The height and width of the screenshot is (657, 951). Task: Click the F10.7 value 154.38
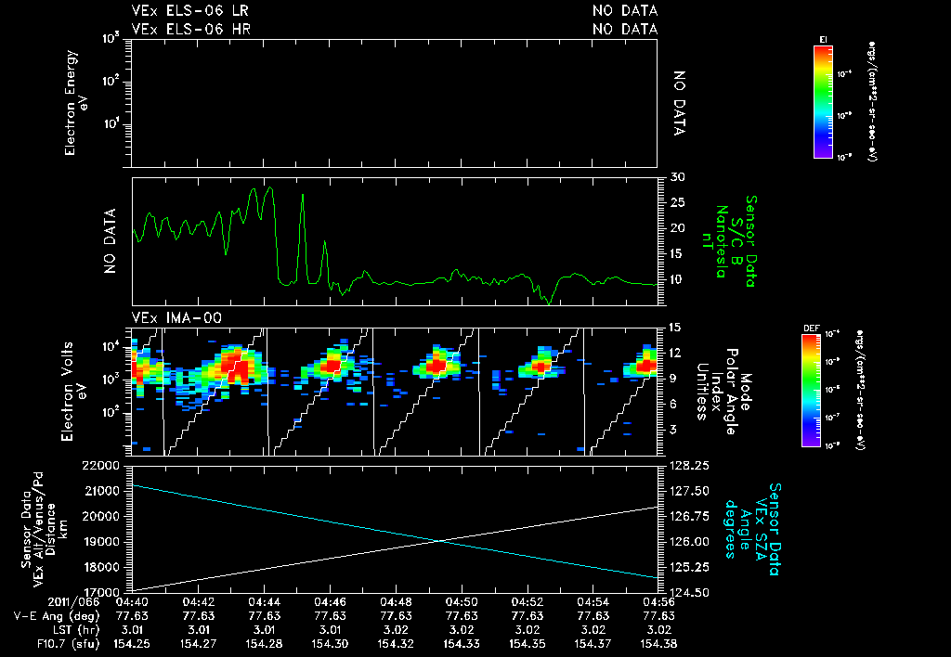(x=658, y=644)
